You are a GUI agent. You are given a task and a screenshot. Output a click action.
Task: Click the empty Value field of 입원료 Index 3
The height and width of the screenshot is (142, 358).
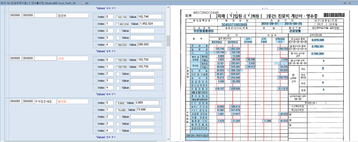(142, 37)
